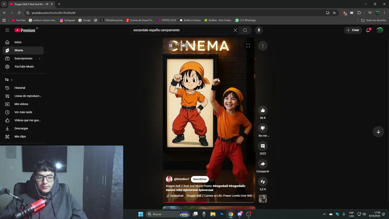Open Historial in the sidebar
389x219 pixels.
pos(23,88)
